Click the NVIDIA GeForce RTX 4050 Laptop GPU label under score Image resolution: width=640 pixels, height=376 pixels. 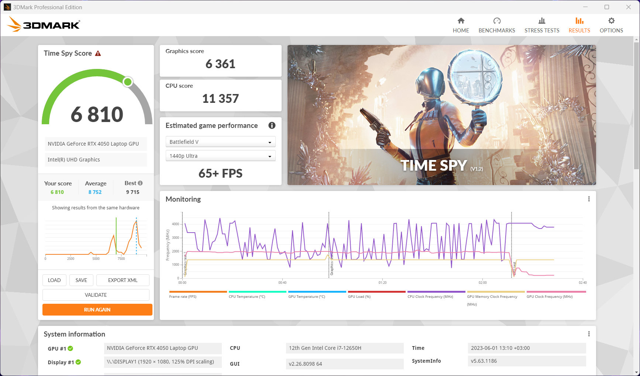click(96, 144)
